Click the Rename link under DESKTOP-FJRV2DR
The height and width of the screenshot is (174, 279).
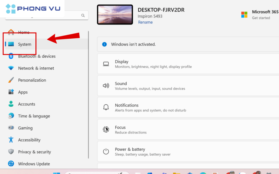click(x=145, y=22)
